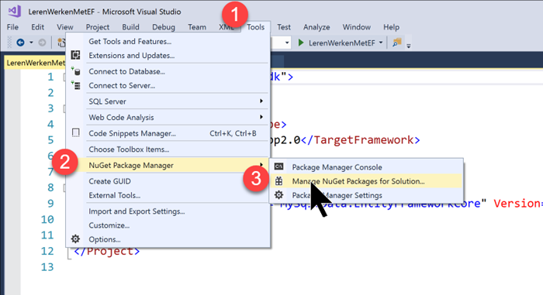Click the Package Manager Settings gear icon

278,195
